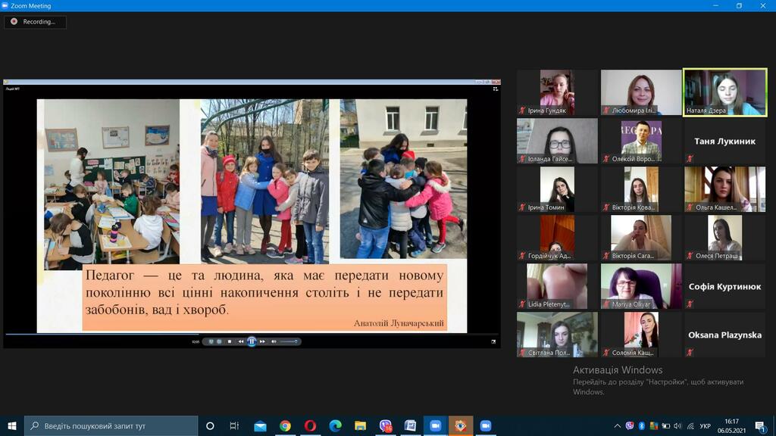The height and width of the screenshot is (436, 776).
Task: Open Opera browser from the taskbar
Action: point(310,426)
